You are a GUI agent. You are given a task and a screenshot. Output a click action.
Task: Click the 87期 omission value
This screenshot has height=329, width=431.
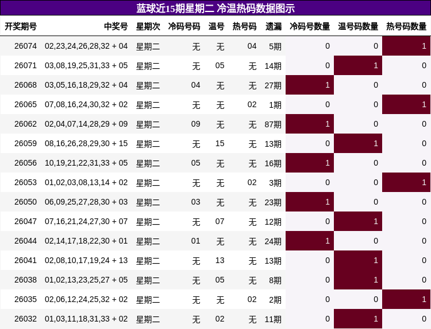[x=273, y=124]
